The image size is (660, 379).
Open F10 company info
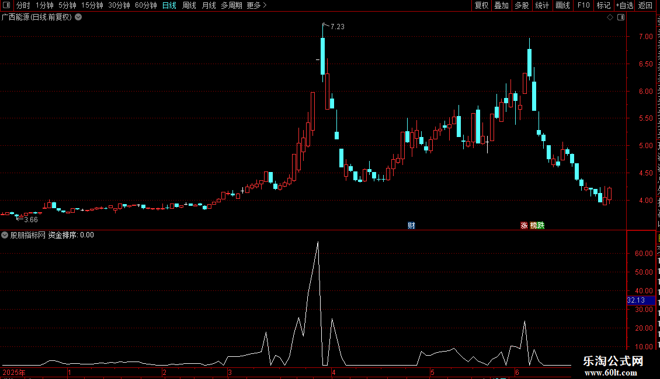point(583,5)
